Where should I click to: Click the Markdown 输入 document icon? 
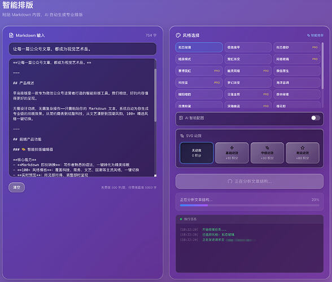pos(11,36)
